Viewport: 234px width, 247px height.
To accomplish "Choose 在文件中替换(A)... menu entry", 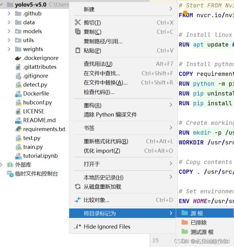I will 122,83.
